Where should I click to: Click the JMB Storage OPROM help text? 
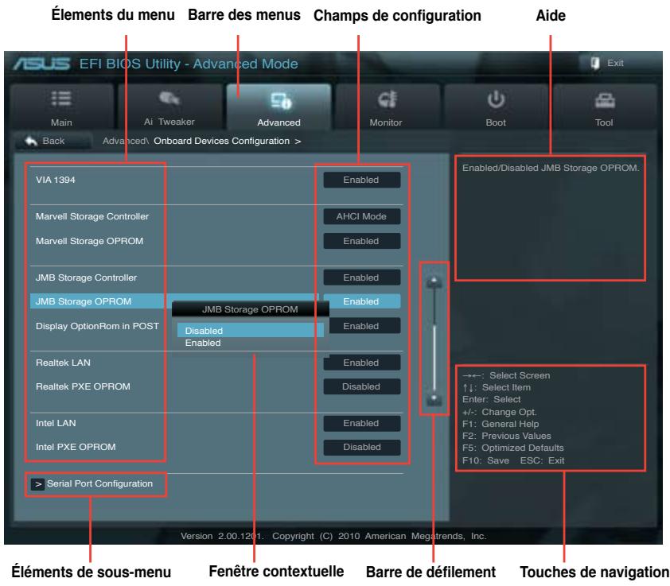coord(551,168)
